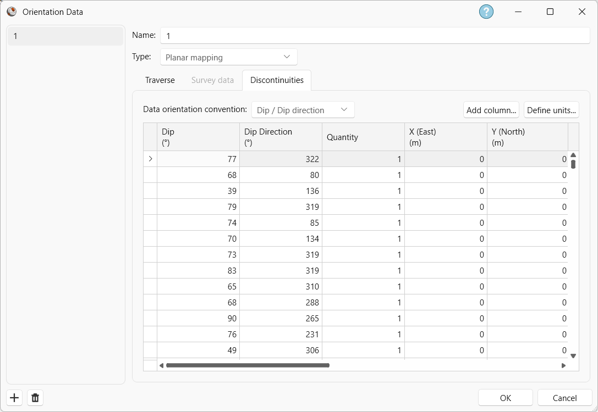Select data set 1 in the left panel
The width and height of the screenshot is (598, 412).
pos(65,36)
